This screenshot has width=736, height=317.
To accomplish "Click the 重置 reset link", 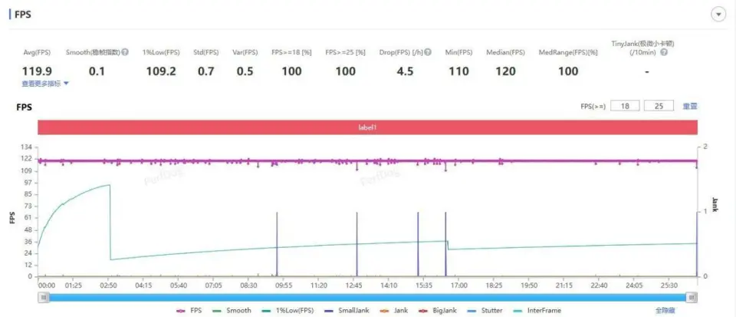I will pos(690,106).
